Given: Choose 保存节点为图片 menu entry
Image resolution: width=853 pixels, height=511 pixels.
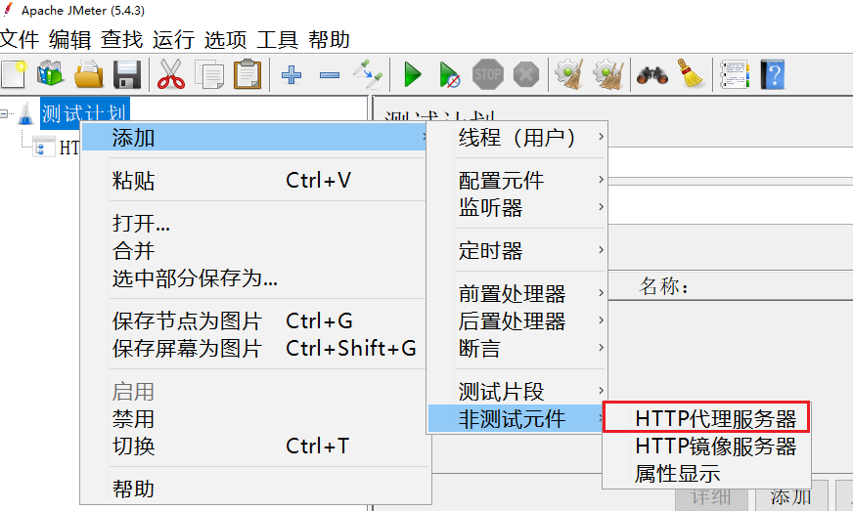Looking at the screenshot, I should 254,320.
